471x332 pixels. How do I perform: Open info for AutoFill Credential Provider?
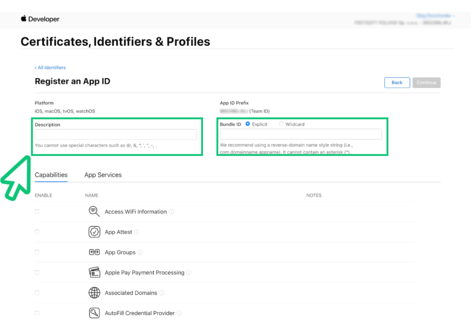tap(179, 313)
